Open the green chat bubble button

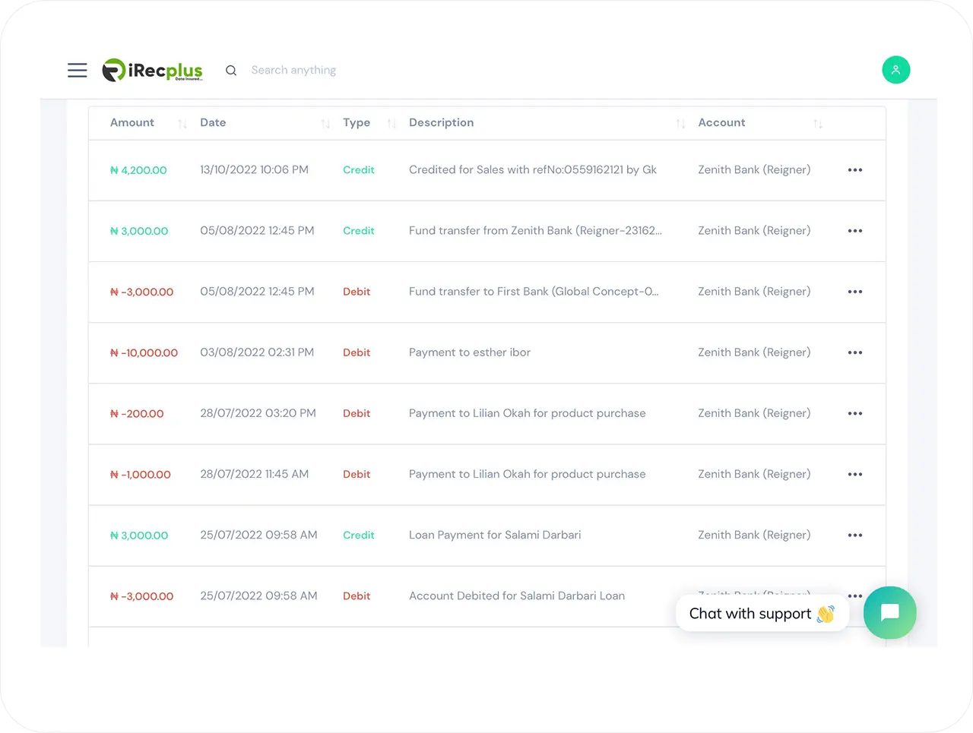pyautogui.click(x=889, y=613)
